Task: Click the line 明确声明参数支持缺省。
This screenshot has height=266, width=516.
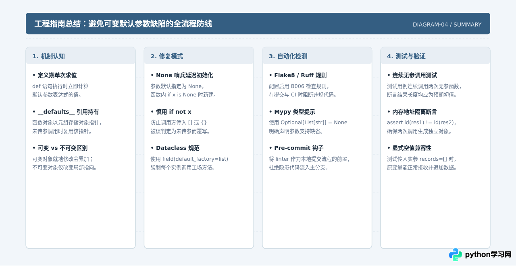Action: point(296,131)
